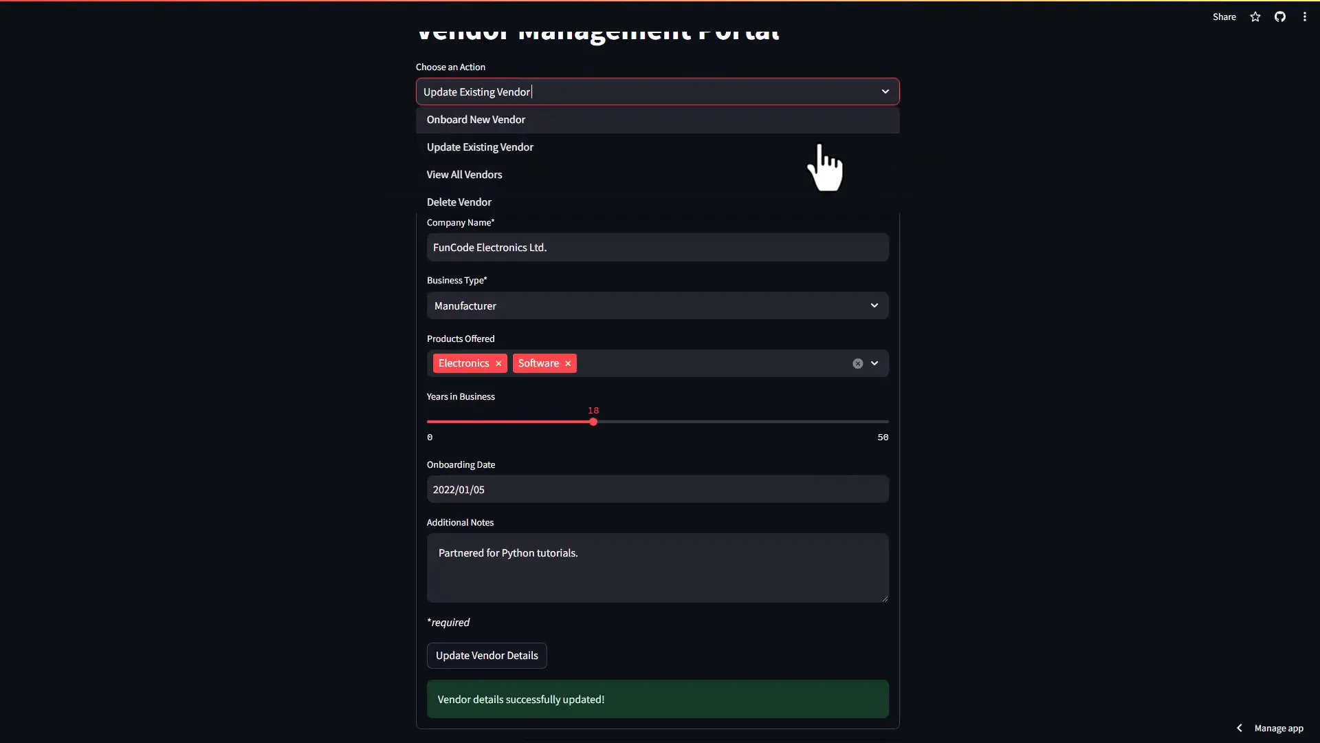
Task: Click the back chevron beside Manage app
Action: click(x=1239, y=728)
